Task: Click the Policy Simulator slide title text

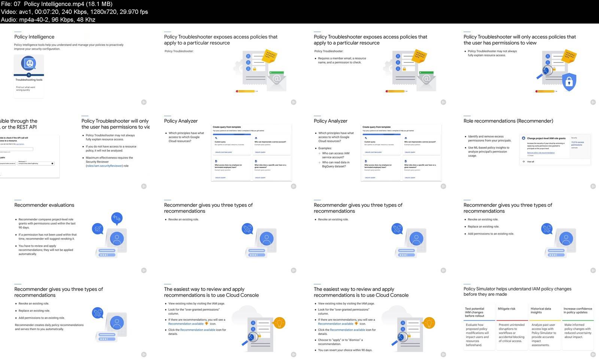Action: click(517, 291)
